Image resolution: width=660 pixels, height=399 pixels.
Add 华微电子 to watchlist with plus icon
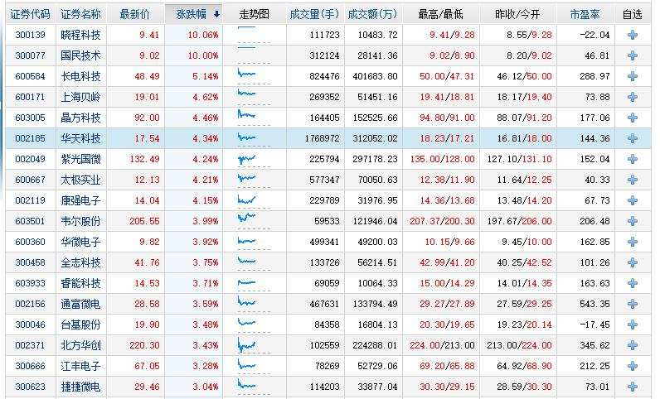point(632,242)
